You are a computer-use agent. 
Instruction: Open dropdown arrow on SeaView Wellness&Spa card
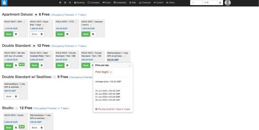(x=16, y=96)
